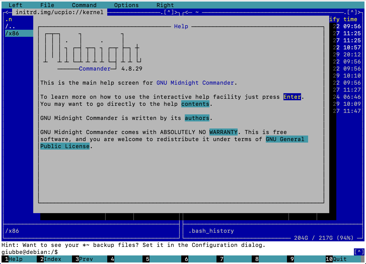Open the "authors" help link

pos(197,118)
